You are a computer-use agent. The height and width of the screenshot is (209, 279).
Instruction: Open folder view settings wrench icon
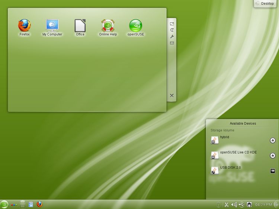(172, 36)
